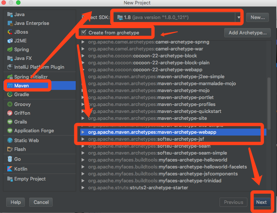This screenshot has width=277, height=213.
Task: Click Add Archetype... button
Action: (x=247, y=33)
